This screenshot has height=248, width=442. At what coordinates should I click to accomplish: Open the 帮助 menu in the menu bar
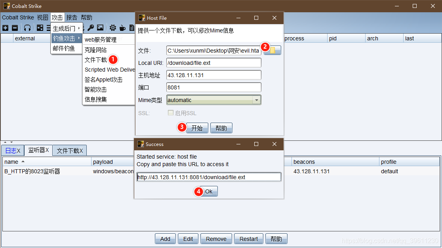[x=87, y=17]
